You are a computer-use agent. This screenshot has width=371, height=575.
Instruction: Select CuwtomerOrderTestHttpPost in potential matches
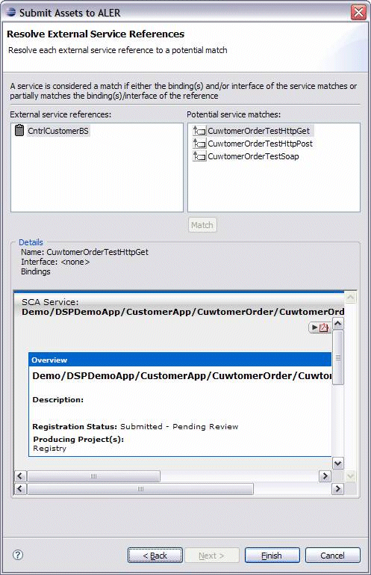(x=260, y=144)
